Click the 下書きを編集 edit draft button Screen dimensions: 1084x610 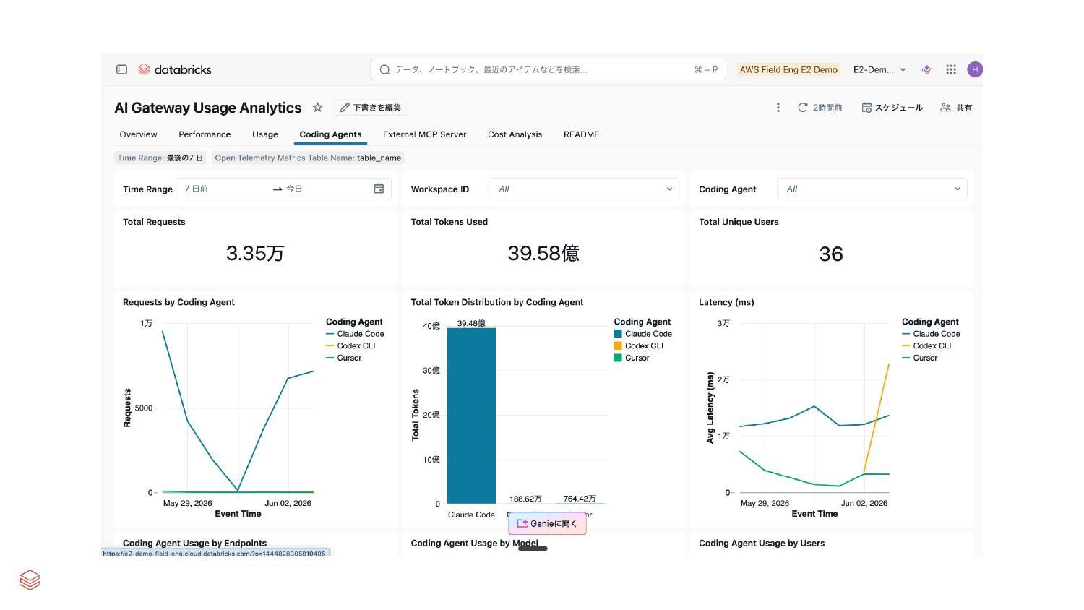coord(370,108)
